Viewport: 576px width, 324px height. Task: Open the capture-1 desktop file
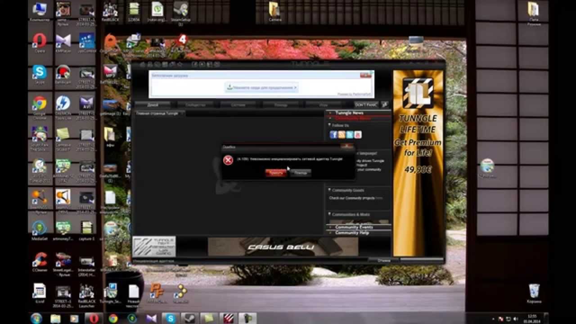pyautogui.click(x=86, y=230)
